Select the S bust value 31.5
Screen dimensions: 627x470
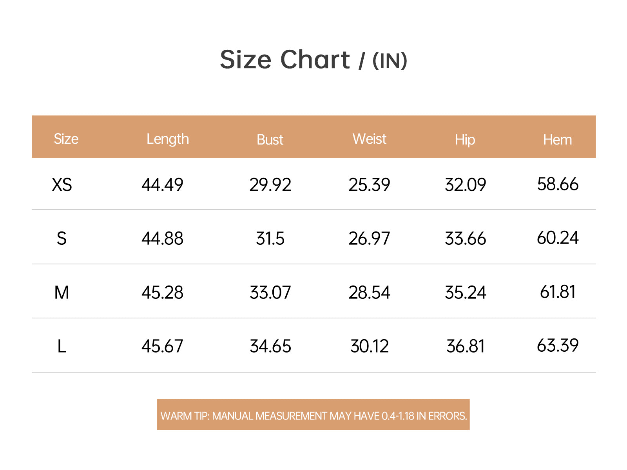coord(270,239)
